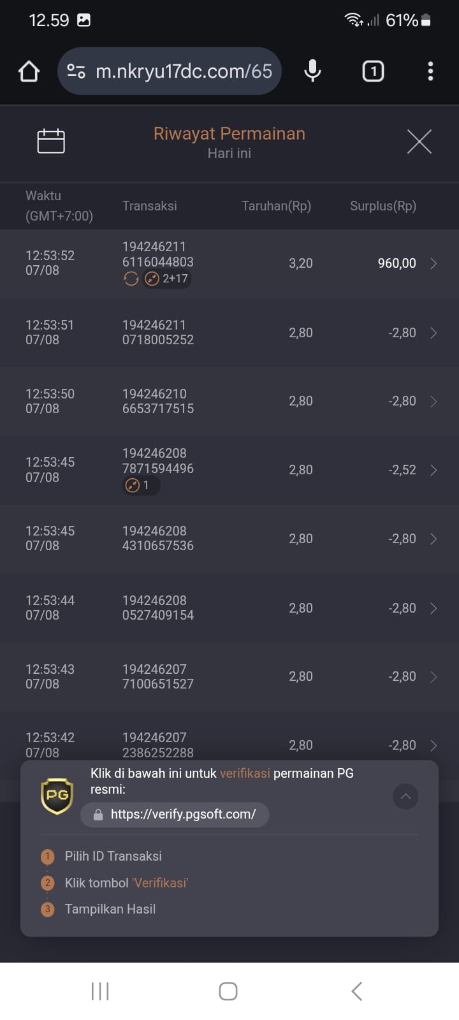This screenshot has width=459, height=1020.
Task: Close the Riwayat Permainan panel
Action: (x=419, y=142)
